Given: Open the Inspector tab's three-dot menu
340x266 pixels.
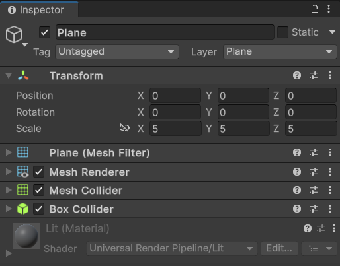Looking at the screenshot, I should pyautogui.click(x=329, y=9).
